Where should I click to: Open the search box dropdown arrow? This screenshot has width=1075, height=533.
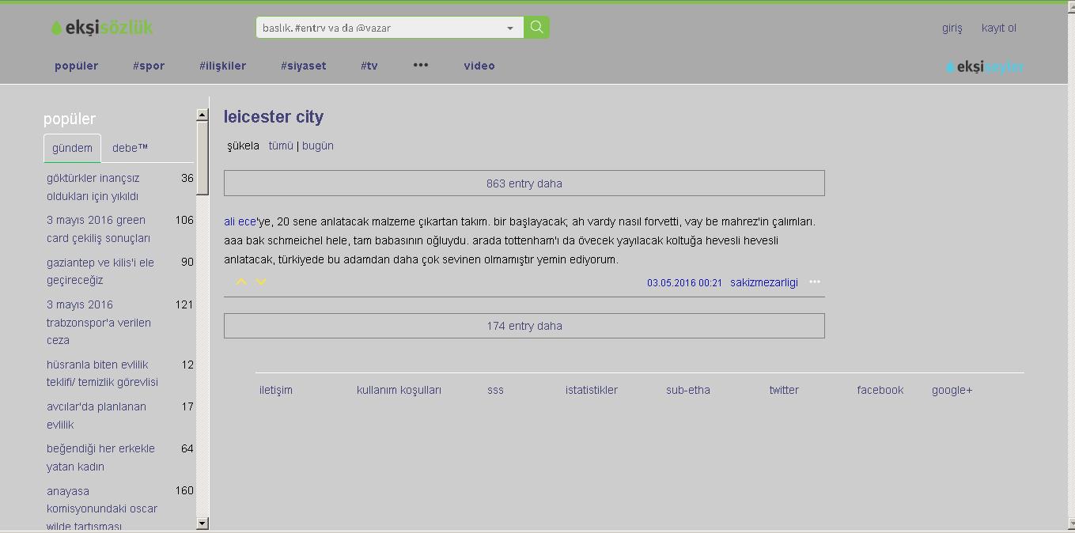(510, 28)
